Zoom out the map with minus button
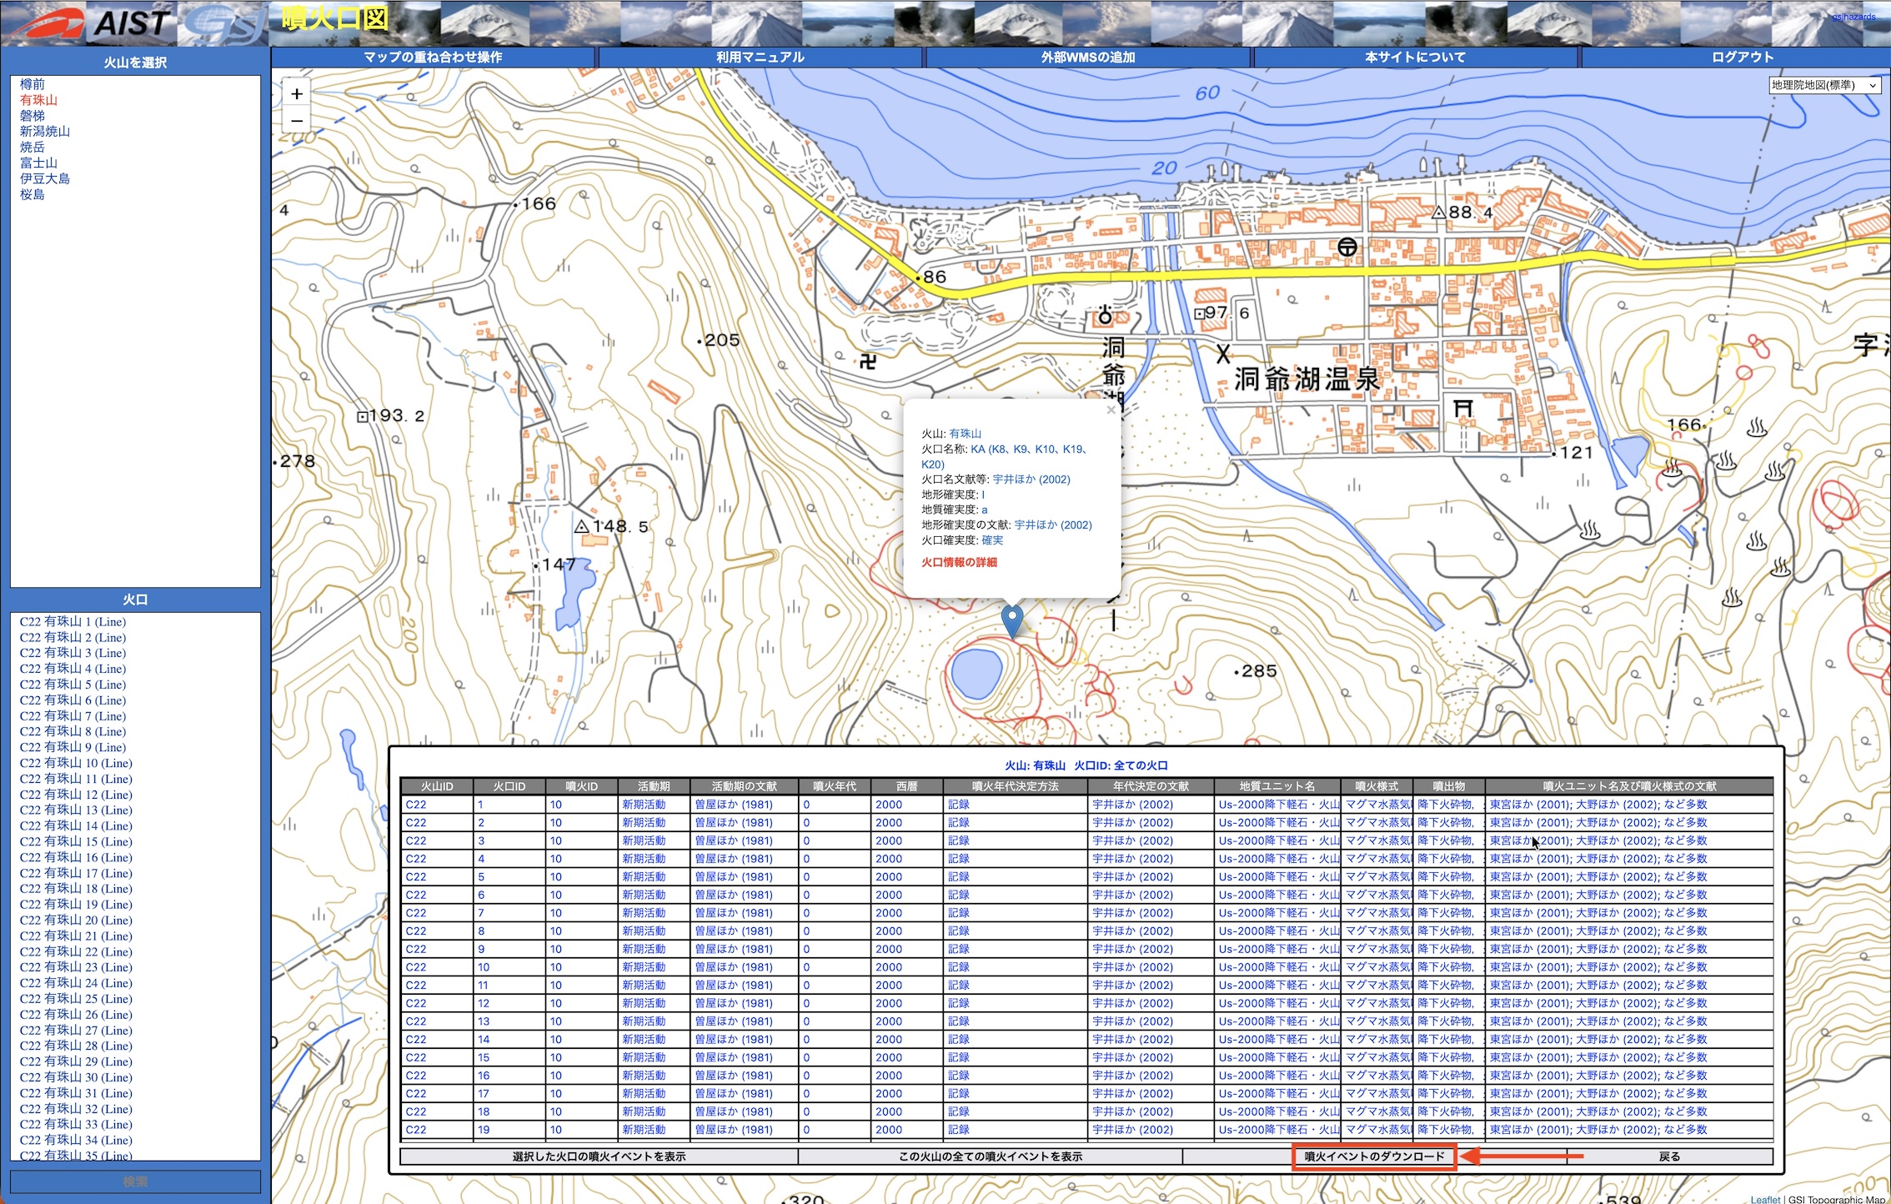The width and height of the screenshot is (1891, 1204). pos(297,122)
